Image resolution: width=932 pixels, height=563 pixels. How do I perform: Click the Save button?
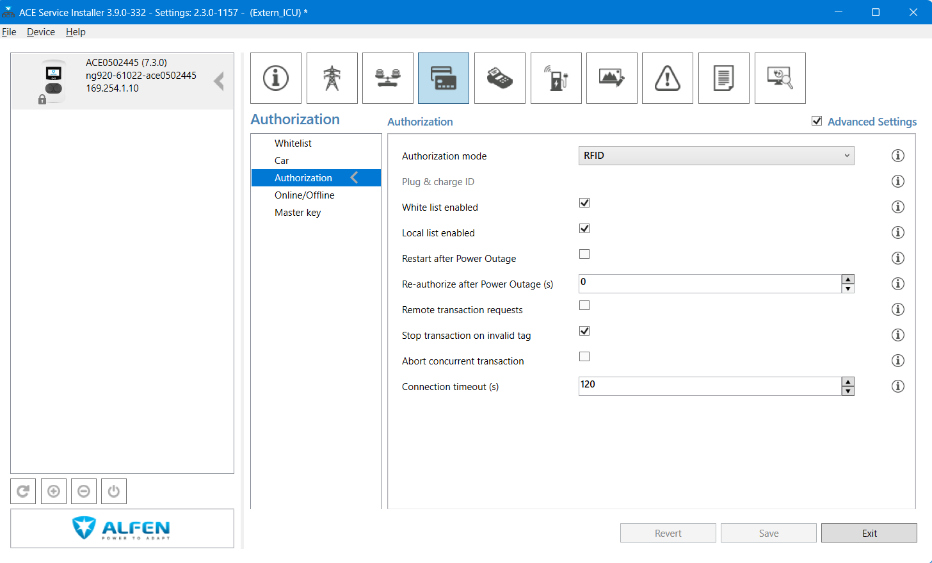769,533
